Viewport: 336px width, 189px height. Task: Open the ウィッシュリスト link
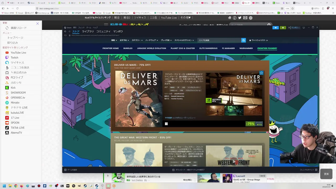258,40
